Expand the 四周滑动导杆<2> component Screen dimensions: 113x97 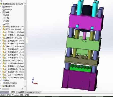(1, 52)
